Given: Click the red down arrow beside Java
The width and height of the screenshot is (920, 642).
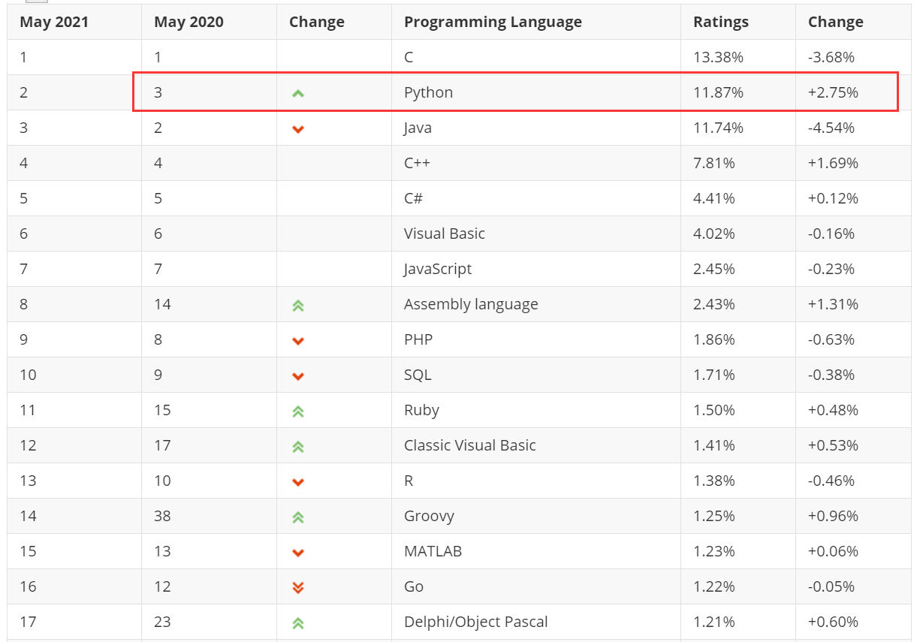Looking at the screenshot, I should [x=298, y=129].
